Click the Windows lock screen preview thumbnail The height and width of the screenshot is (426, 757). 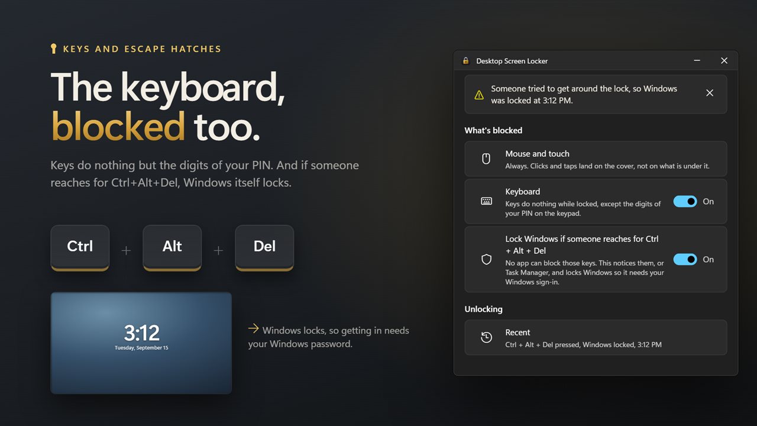point(141,343)
